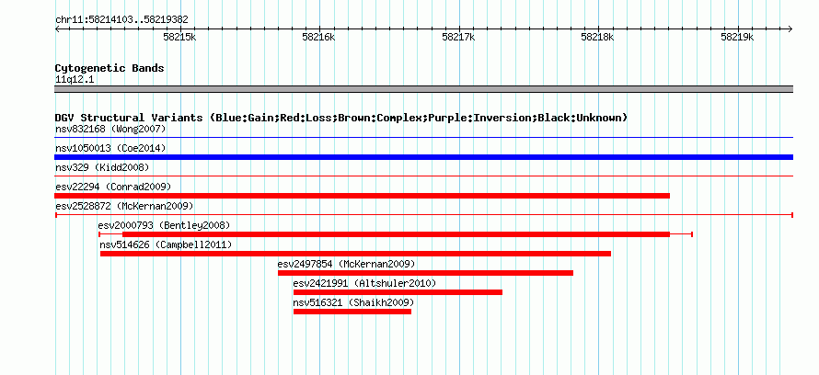Screen dimensions: 819x375
Task: Click the DGV Structural Variants track title
Action: (x=341, y=118)
